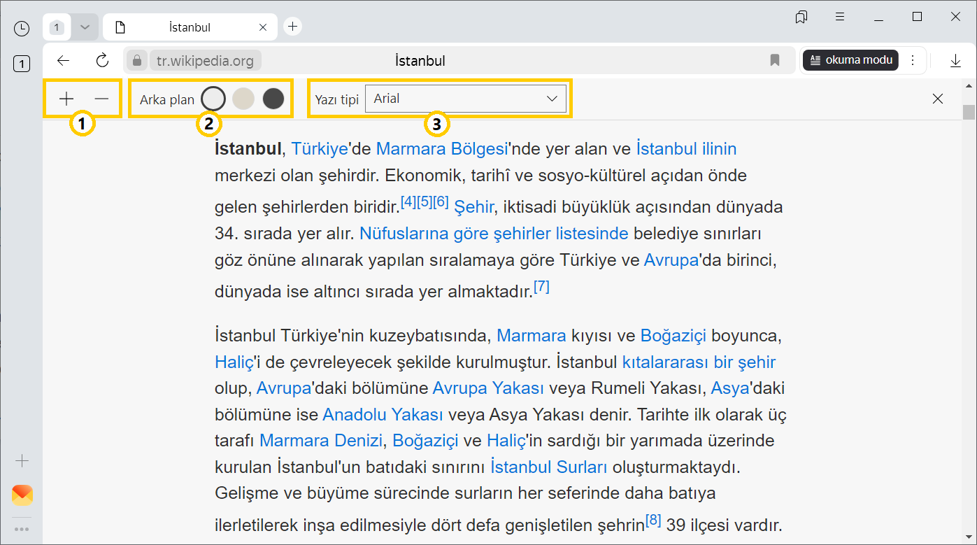Open a new tab with plus button
The width and height of the screenshot is (977, 545).
pos(293,27)
